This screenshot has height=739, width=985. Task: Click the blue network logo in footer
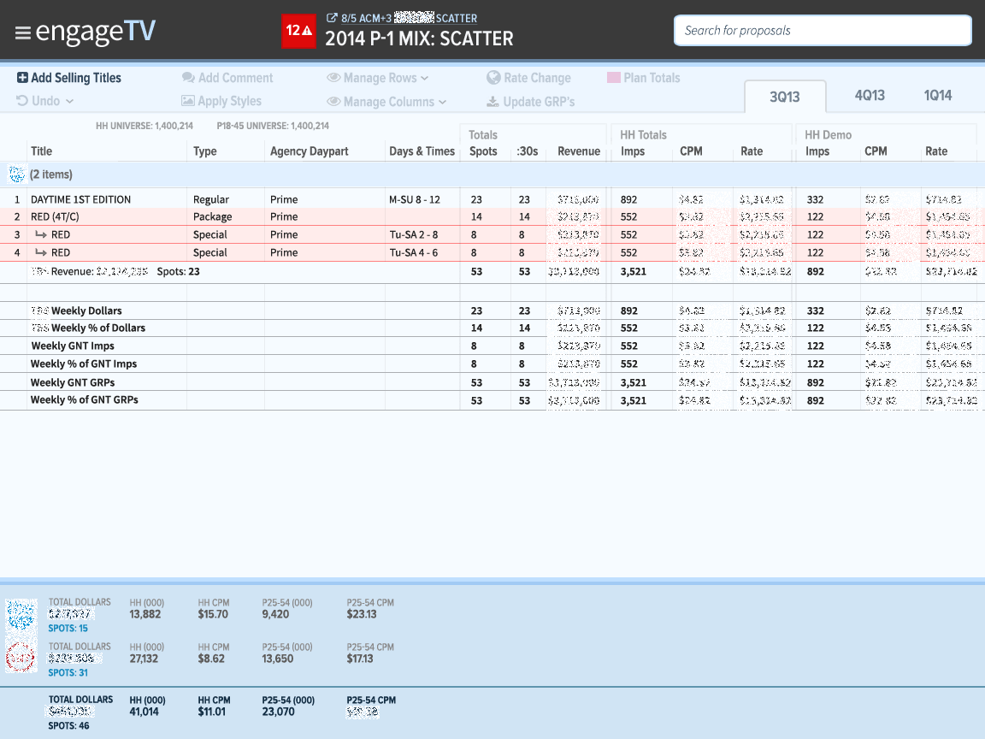(21, 615)
